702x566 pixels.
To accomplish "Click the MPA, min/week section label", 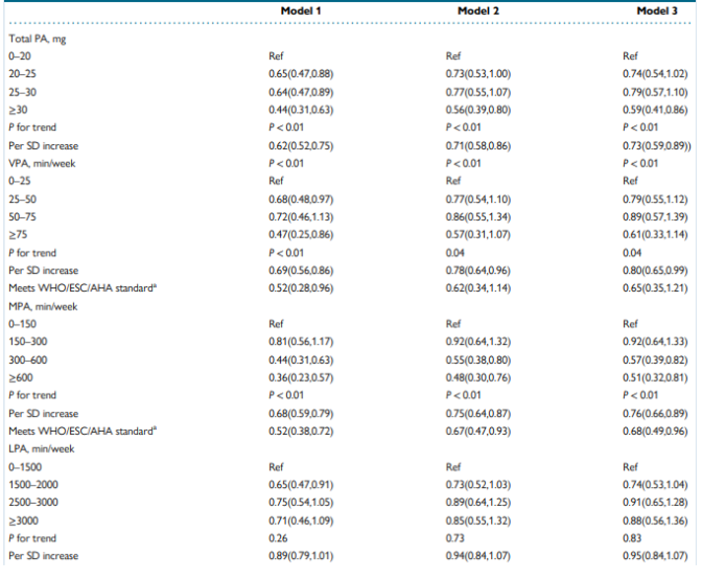I will pyautogui.click(x=43, y=306).
